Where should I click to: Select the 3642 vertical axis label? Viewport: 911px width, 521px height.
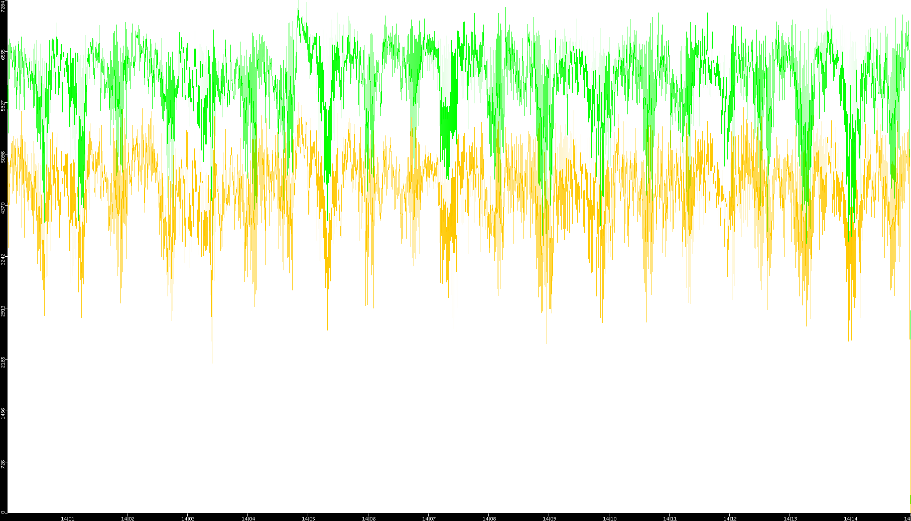[4, 259]
